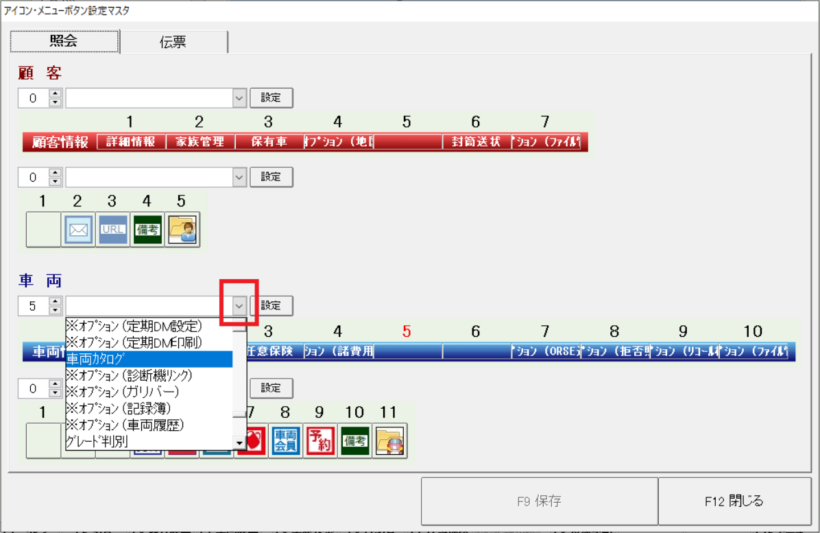Click 設定 button beside the 車両 menu combo
This screenshot has width=820, height=533.
tap(271, 305)
